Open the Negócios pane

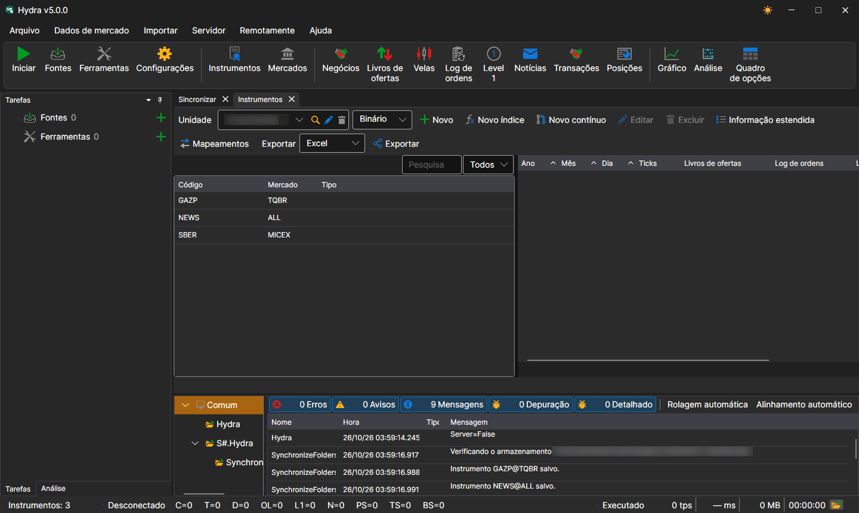tap(341, 60)
